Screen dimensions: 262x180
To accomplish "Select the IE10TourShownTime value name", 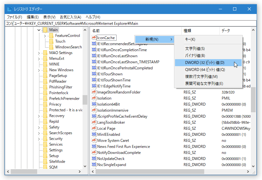I will coord(114,80).
